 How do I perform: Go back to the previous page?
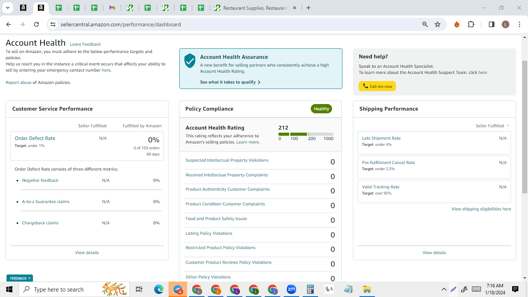tap(9, 24)
